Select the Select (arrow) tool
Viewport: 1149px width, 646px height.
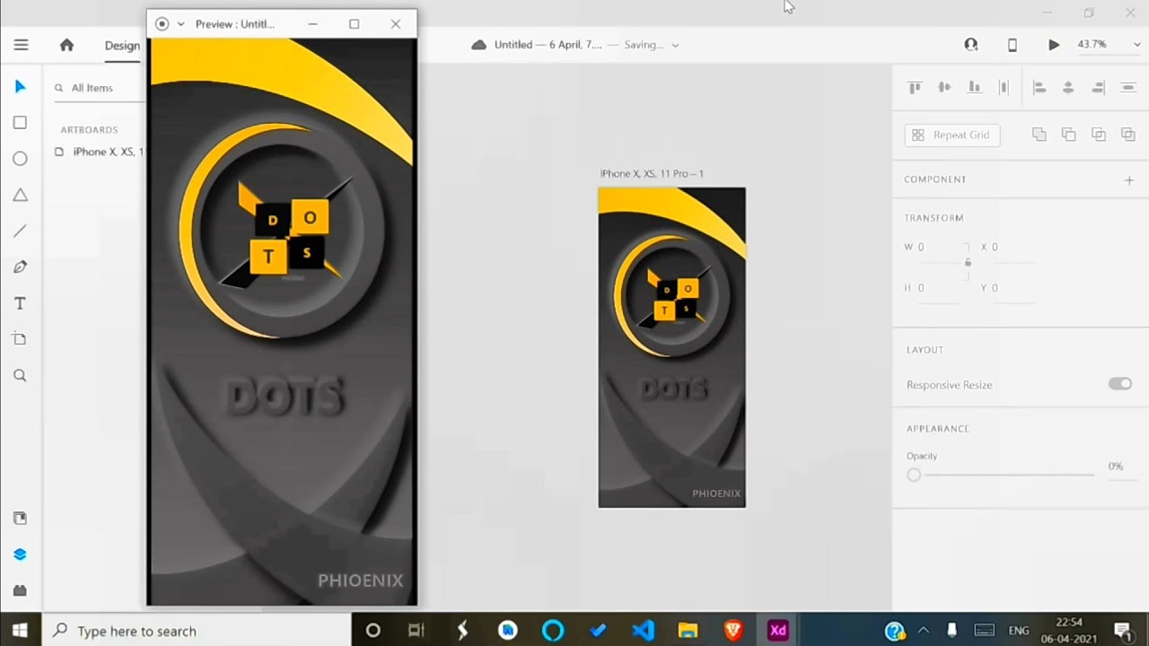(20, 86)
